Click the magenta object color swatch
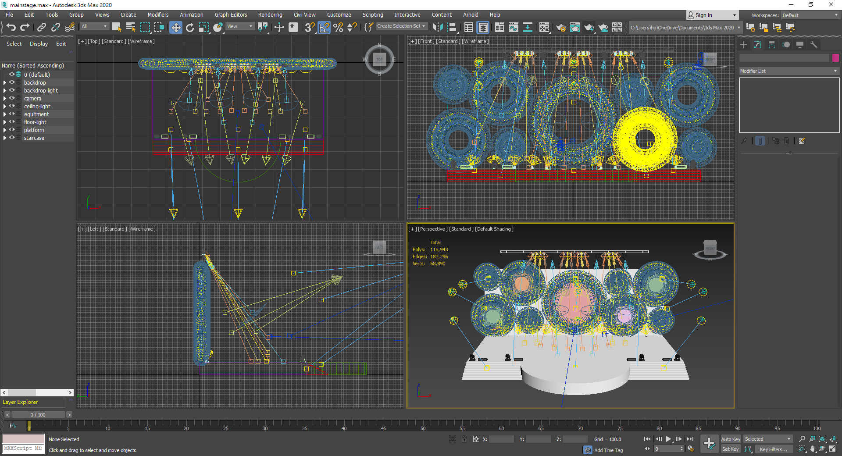 pos(835,58)
